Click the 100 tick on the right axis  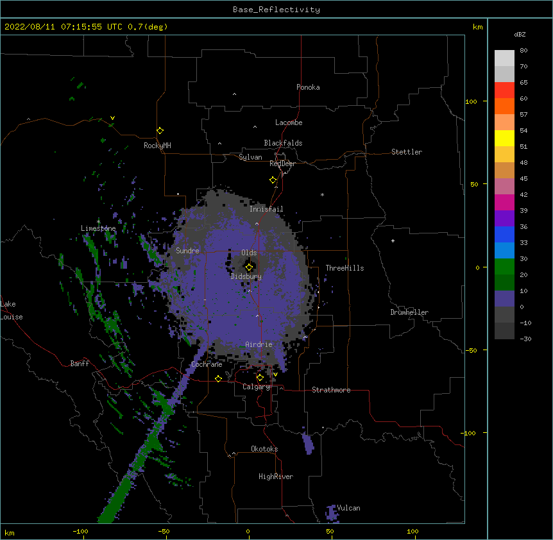pos(471,101)
